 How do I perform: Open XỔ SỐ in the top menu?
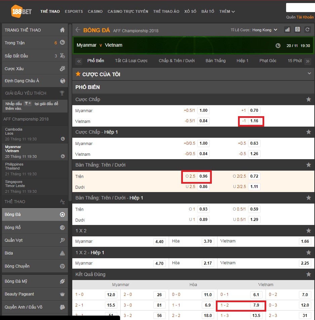[x=190, y=11]
